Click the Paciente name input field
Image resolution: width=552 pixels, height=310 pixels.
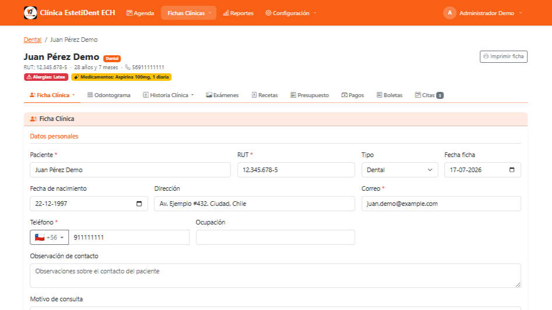pos(130,170)
